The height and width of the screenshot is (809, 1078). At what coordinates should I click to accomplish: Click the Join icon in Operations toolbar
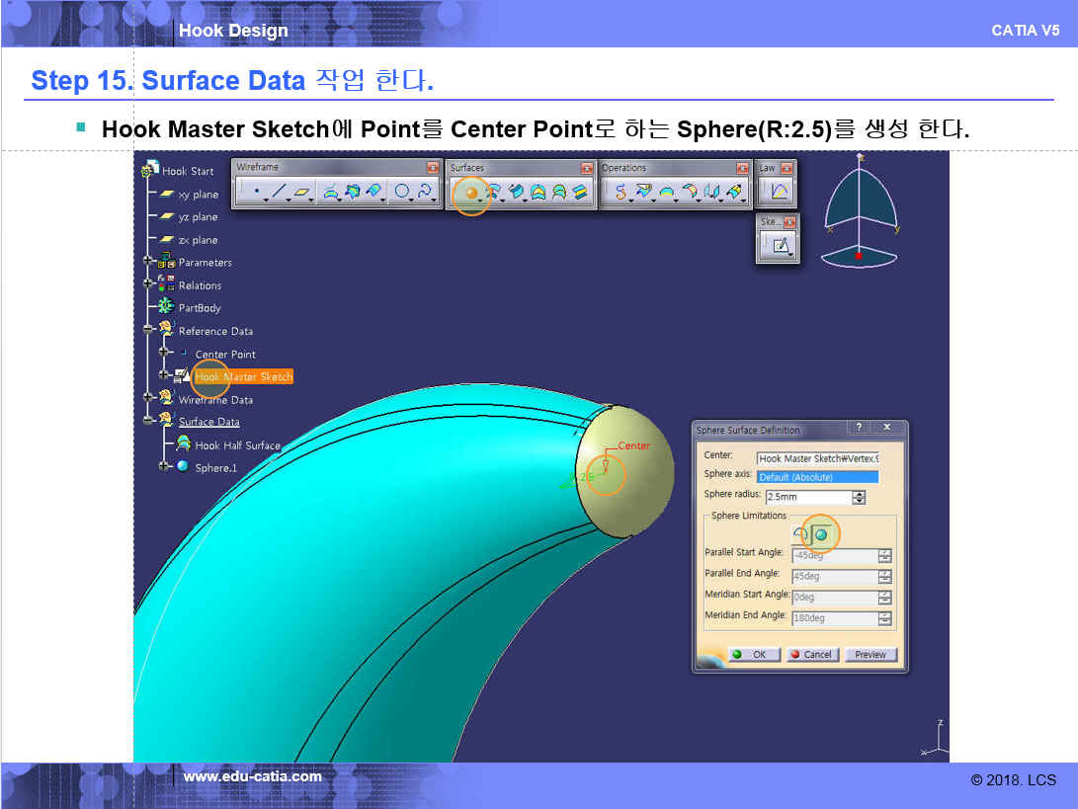pos(621,193)
